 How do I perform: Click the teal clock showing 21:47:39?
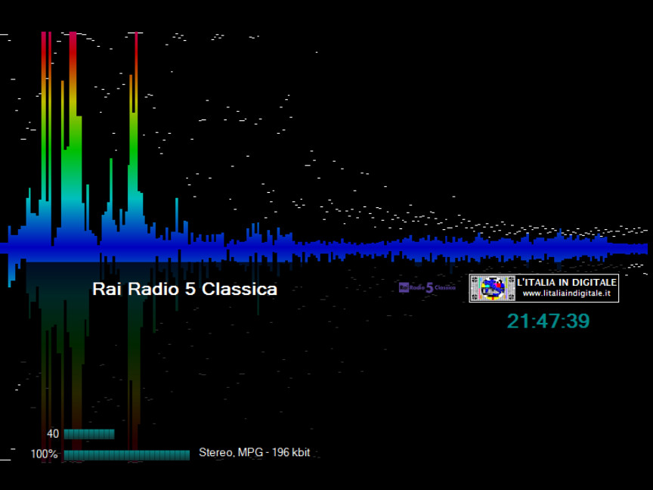tap(548, 321)
